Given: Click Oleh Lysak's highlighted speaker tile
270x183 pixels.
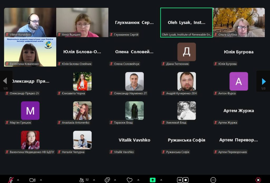Looking at the screenshot, I should (x=186, y=22).
